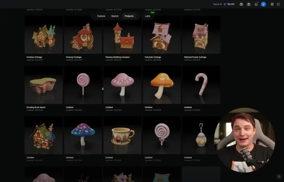
Task: Open the help question mark button
Action: [279, 177]
